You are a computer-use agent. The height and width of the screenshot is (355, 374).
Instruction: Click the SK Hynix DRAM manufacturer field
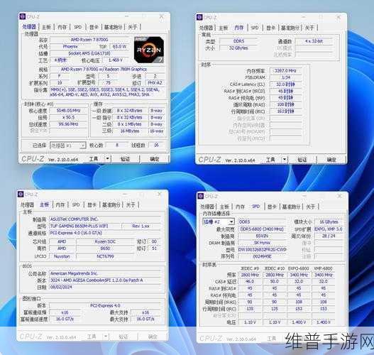(262, 243)
